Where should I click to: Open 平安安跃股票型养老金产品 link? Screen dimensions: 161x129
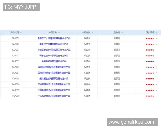54,61
